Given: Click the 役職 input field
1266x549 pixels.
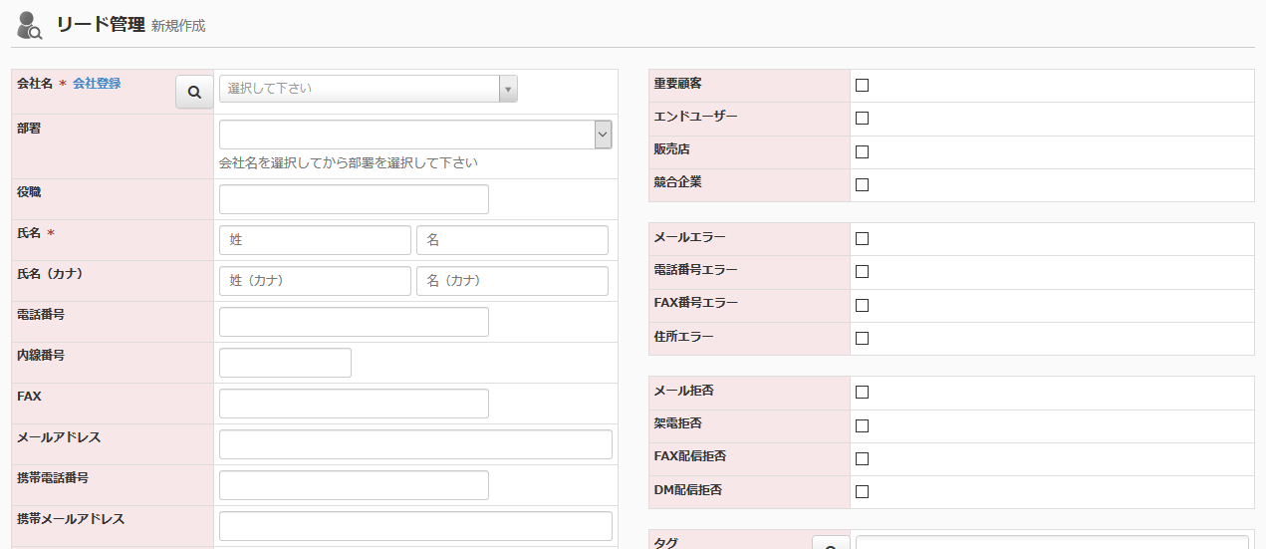Looking at the screenshot, I should pos(354,199).
